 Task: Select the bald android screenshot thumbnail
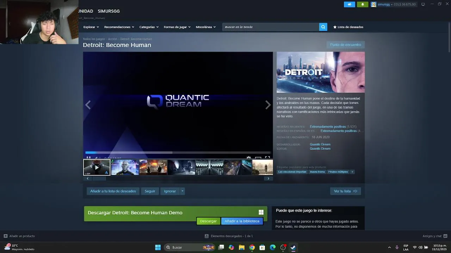pyautogui.click(x=125, y=167)
